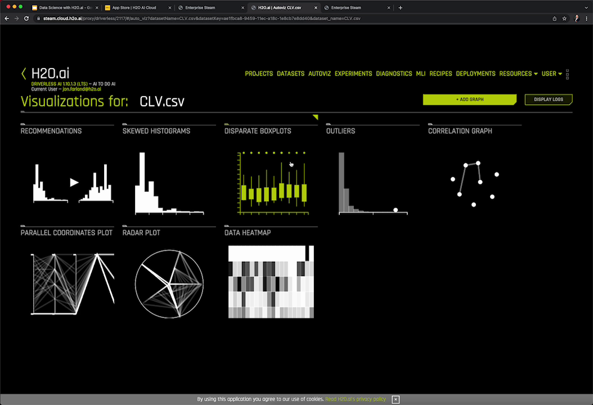Click the bookmark star in the address bar
This screenshot has width=593, height=405.
[x=564, y=18]
